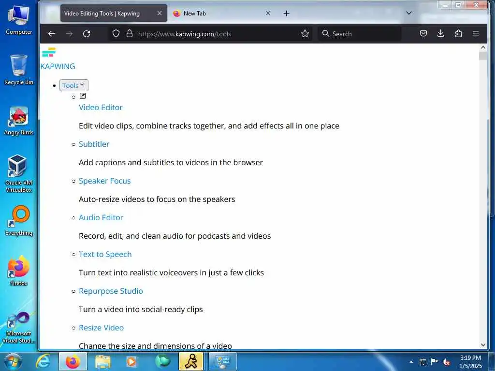This screenshot has height=371, width=495.
Task: Open the Extensions puzzle icon
Action: [x=458, y=33]
